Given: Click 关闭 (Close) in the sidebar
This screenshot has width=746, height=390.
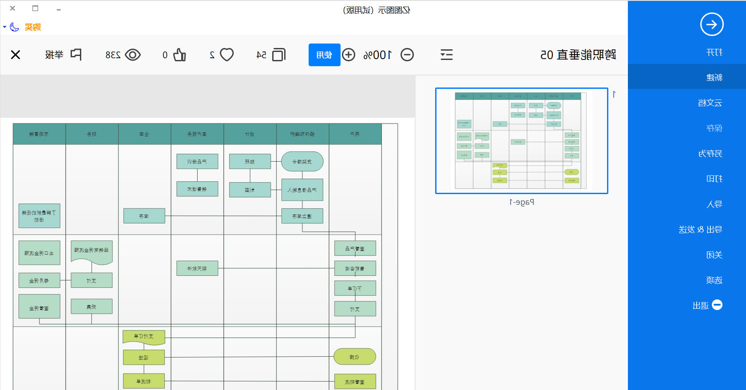Looking at the screenshot, I should pos(714,255).
